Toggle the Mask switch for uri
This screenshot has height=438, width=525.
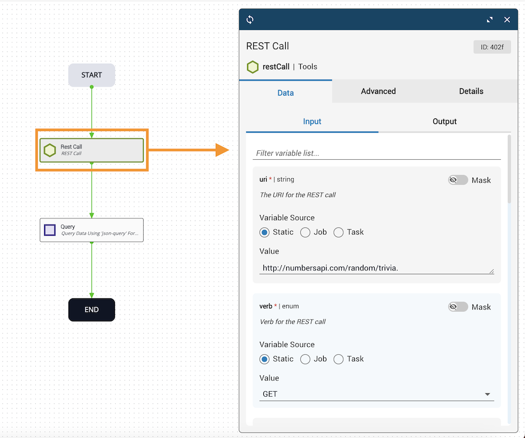pyautogui.click(x=458, y=180)
